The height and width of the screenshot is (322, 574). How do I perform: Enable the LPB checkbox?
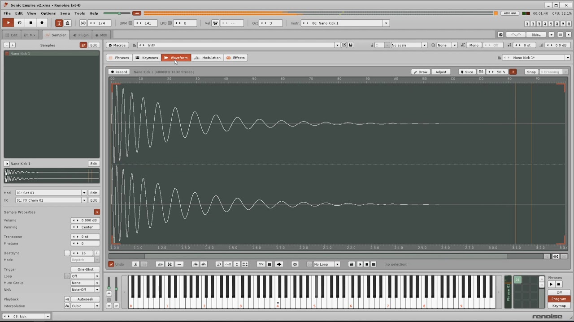[x=170, y=23]
